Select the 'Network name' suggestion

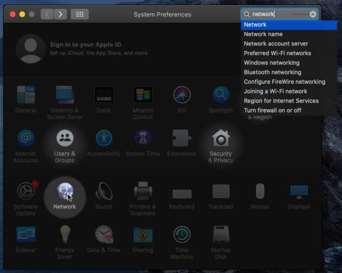coord(289,34)
